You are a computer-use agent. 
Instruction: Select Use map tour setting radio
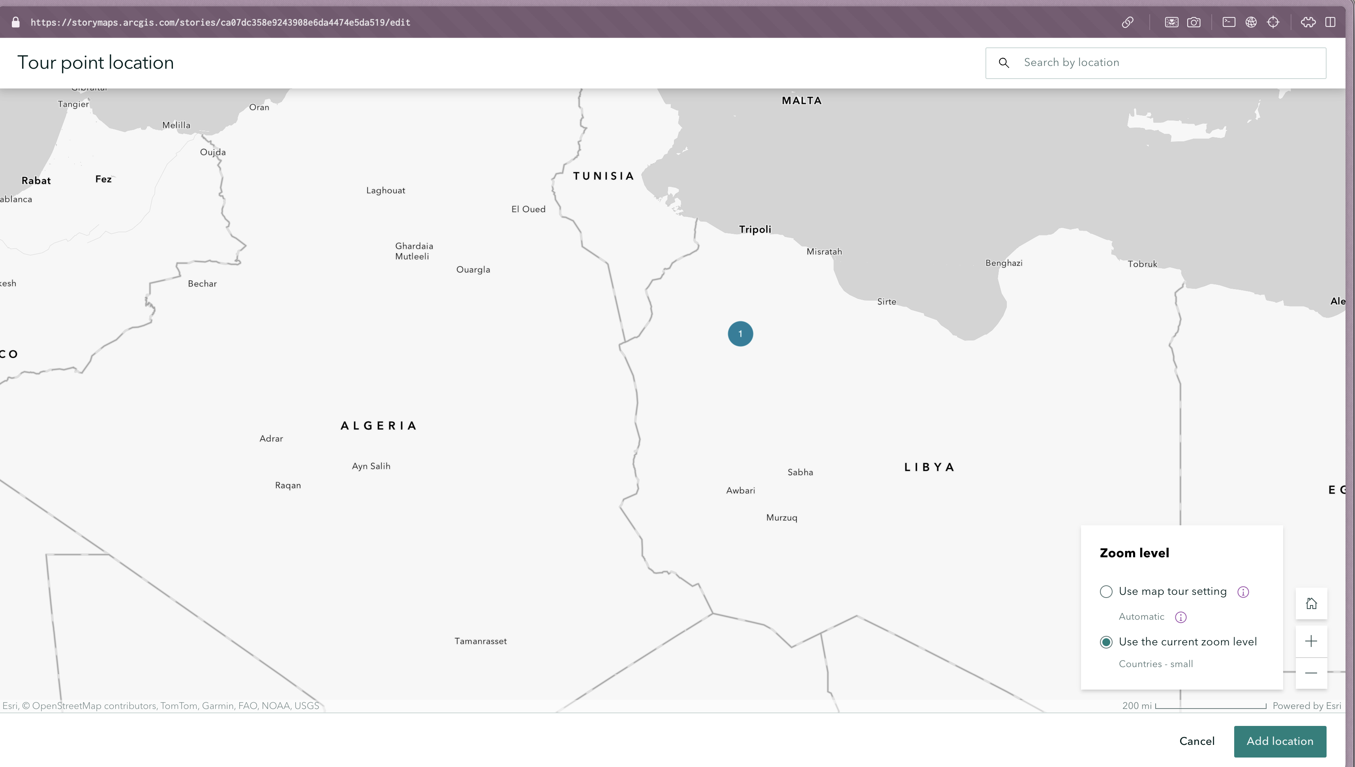[1106, 592]
